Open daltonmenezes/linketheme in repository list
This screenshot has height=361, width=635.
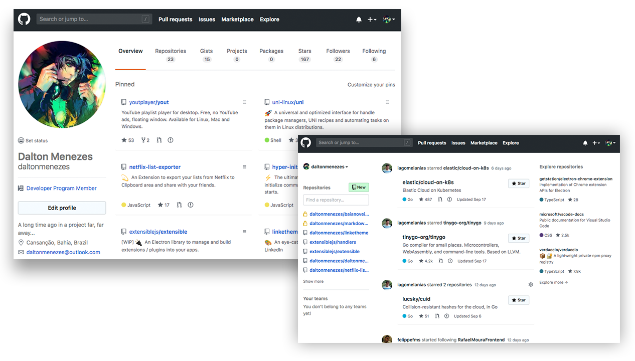(339, 233)
